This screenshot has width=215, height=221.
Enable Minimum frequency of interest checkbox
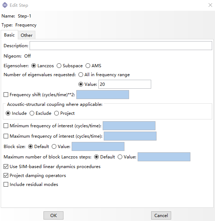[6, 126]
